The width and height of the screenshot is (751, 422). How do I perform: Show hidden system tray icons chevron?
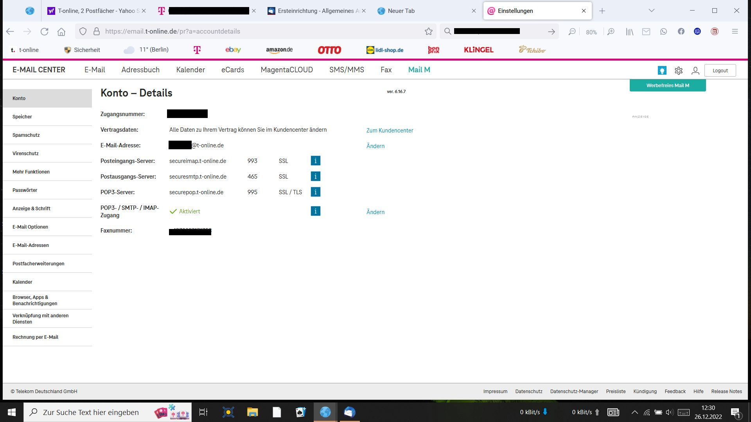[x=634, y=412]
